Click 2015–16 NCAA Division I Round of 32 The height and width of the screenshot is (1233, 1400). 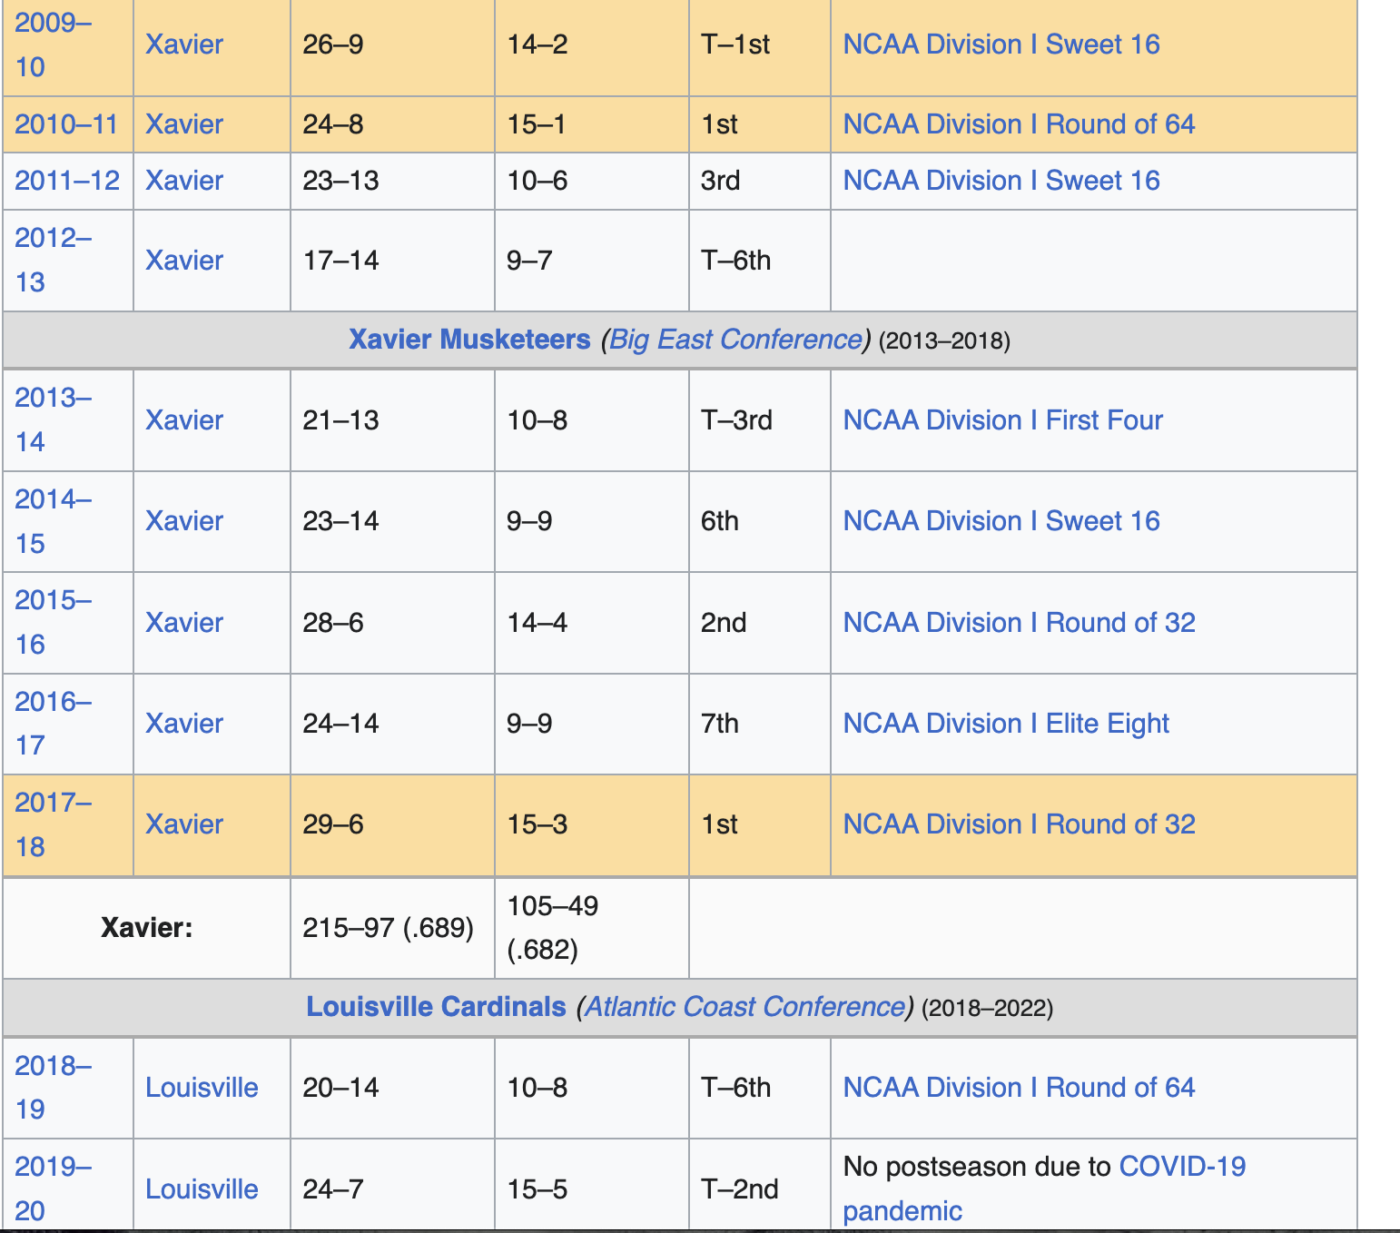point(1019,623)
